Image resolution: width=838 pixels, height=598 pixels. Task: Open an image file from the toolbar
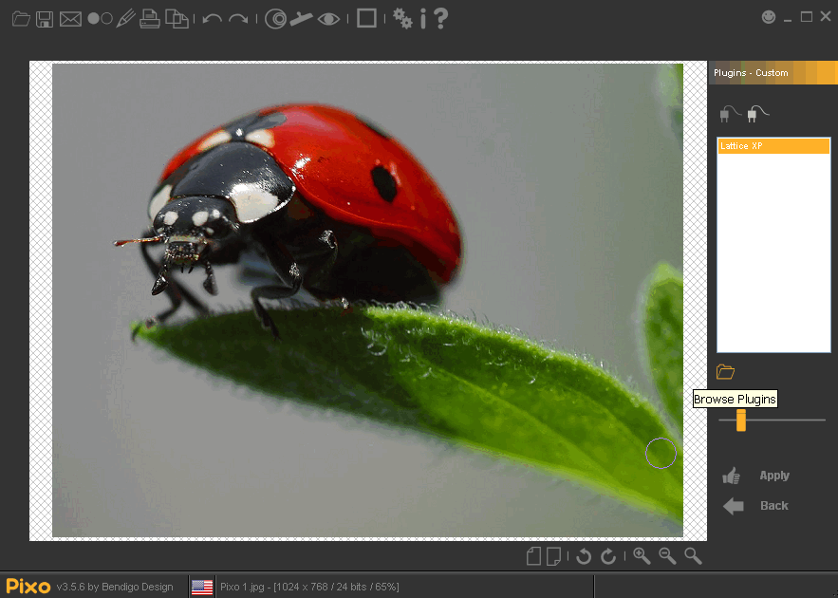tap(21, 19)
